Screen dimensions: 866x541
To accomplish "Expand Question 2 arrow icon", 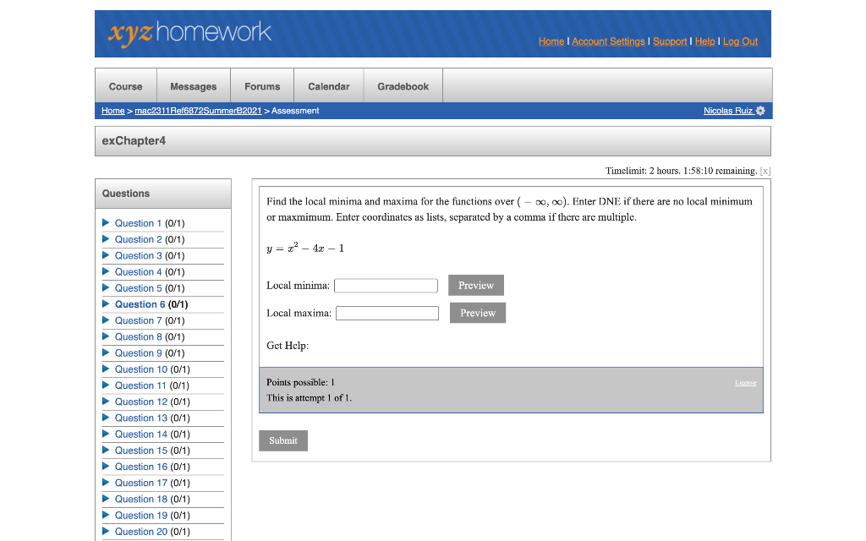I will tap(106, 239).
